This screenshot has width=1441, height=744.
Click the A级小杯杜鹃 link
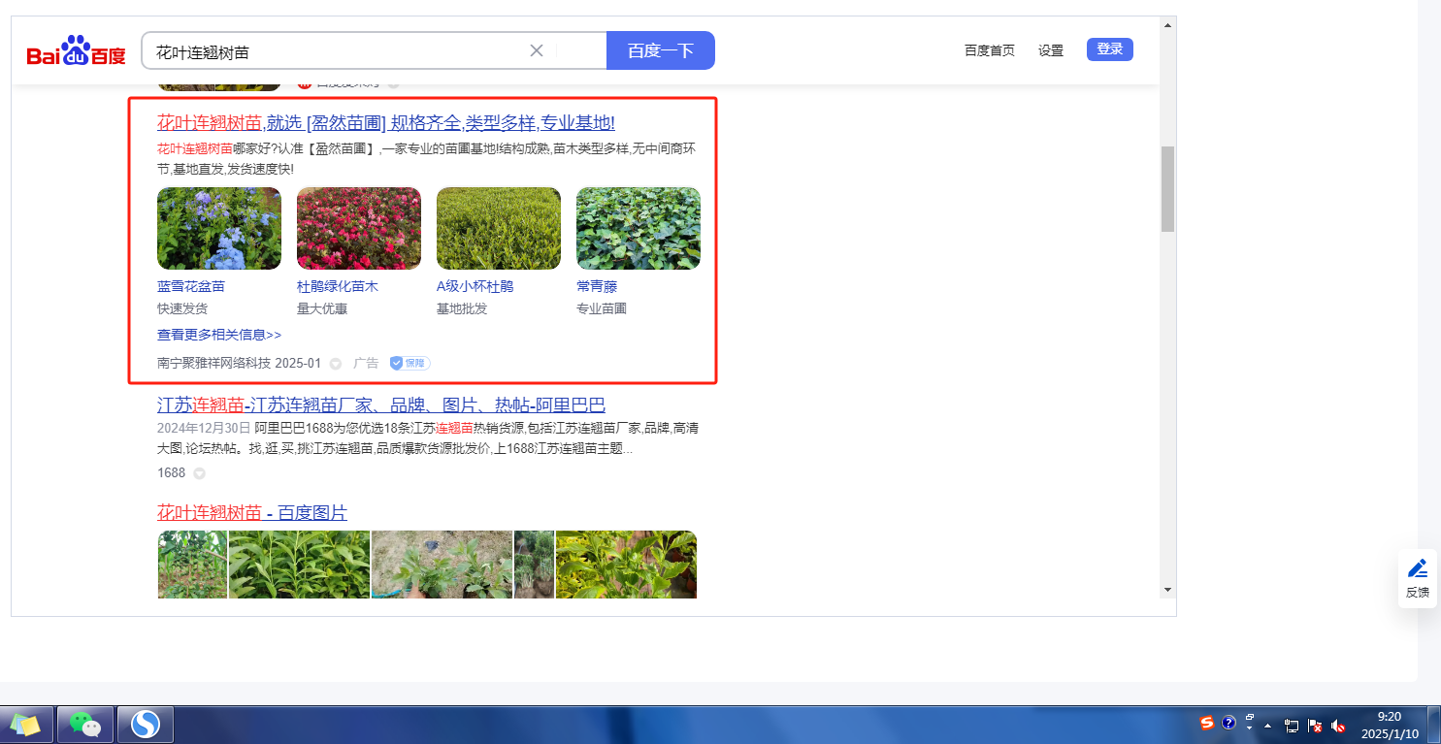475,286
